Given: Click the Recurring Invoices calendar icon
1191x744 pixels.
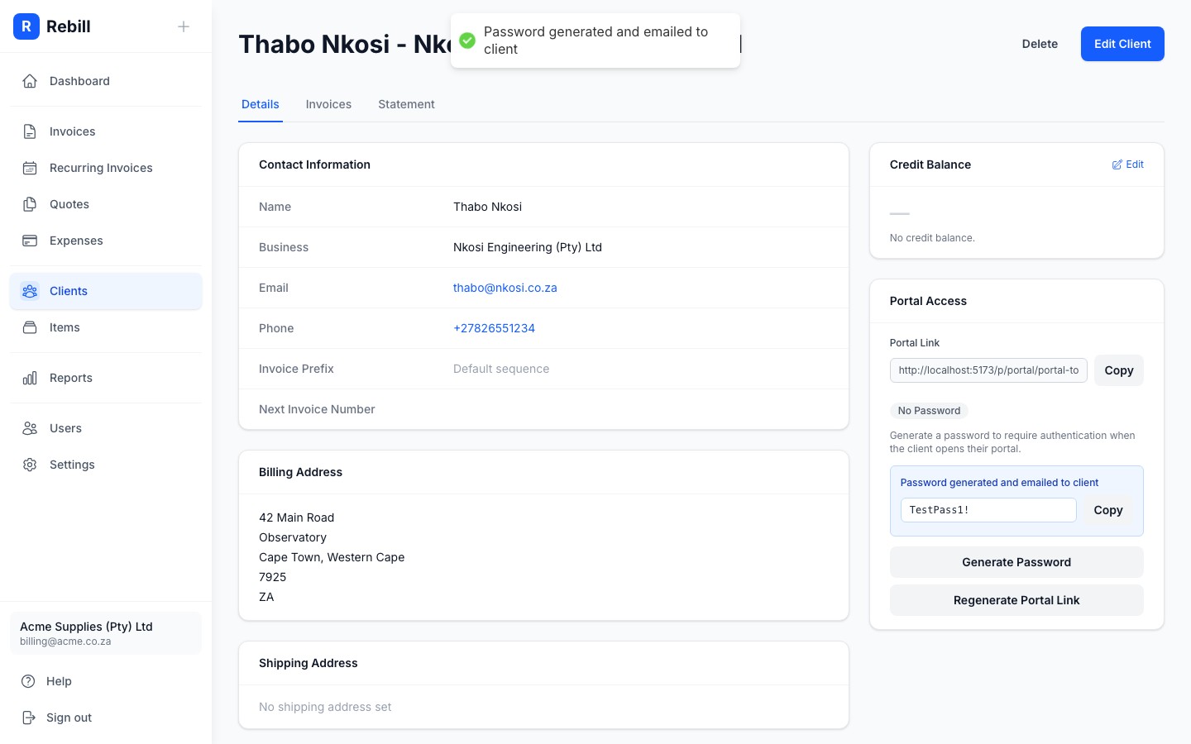Looking at the screenshot, I should point(30,168).
